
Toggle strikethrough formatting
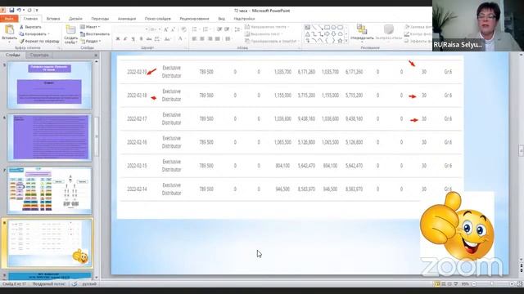pyautogui.click(x=149, y=39)
